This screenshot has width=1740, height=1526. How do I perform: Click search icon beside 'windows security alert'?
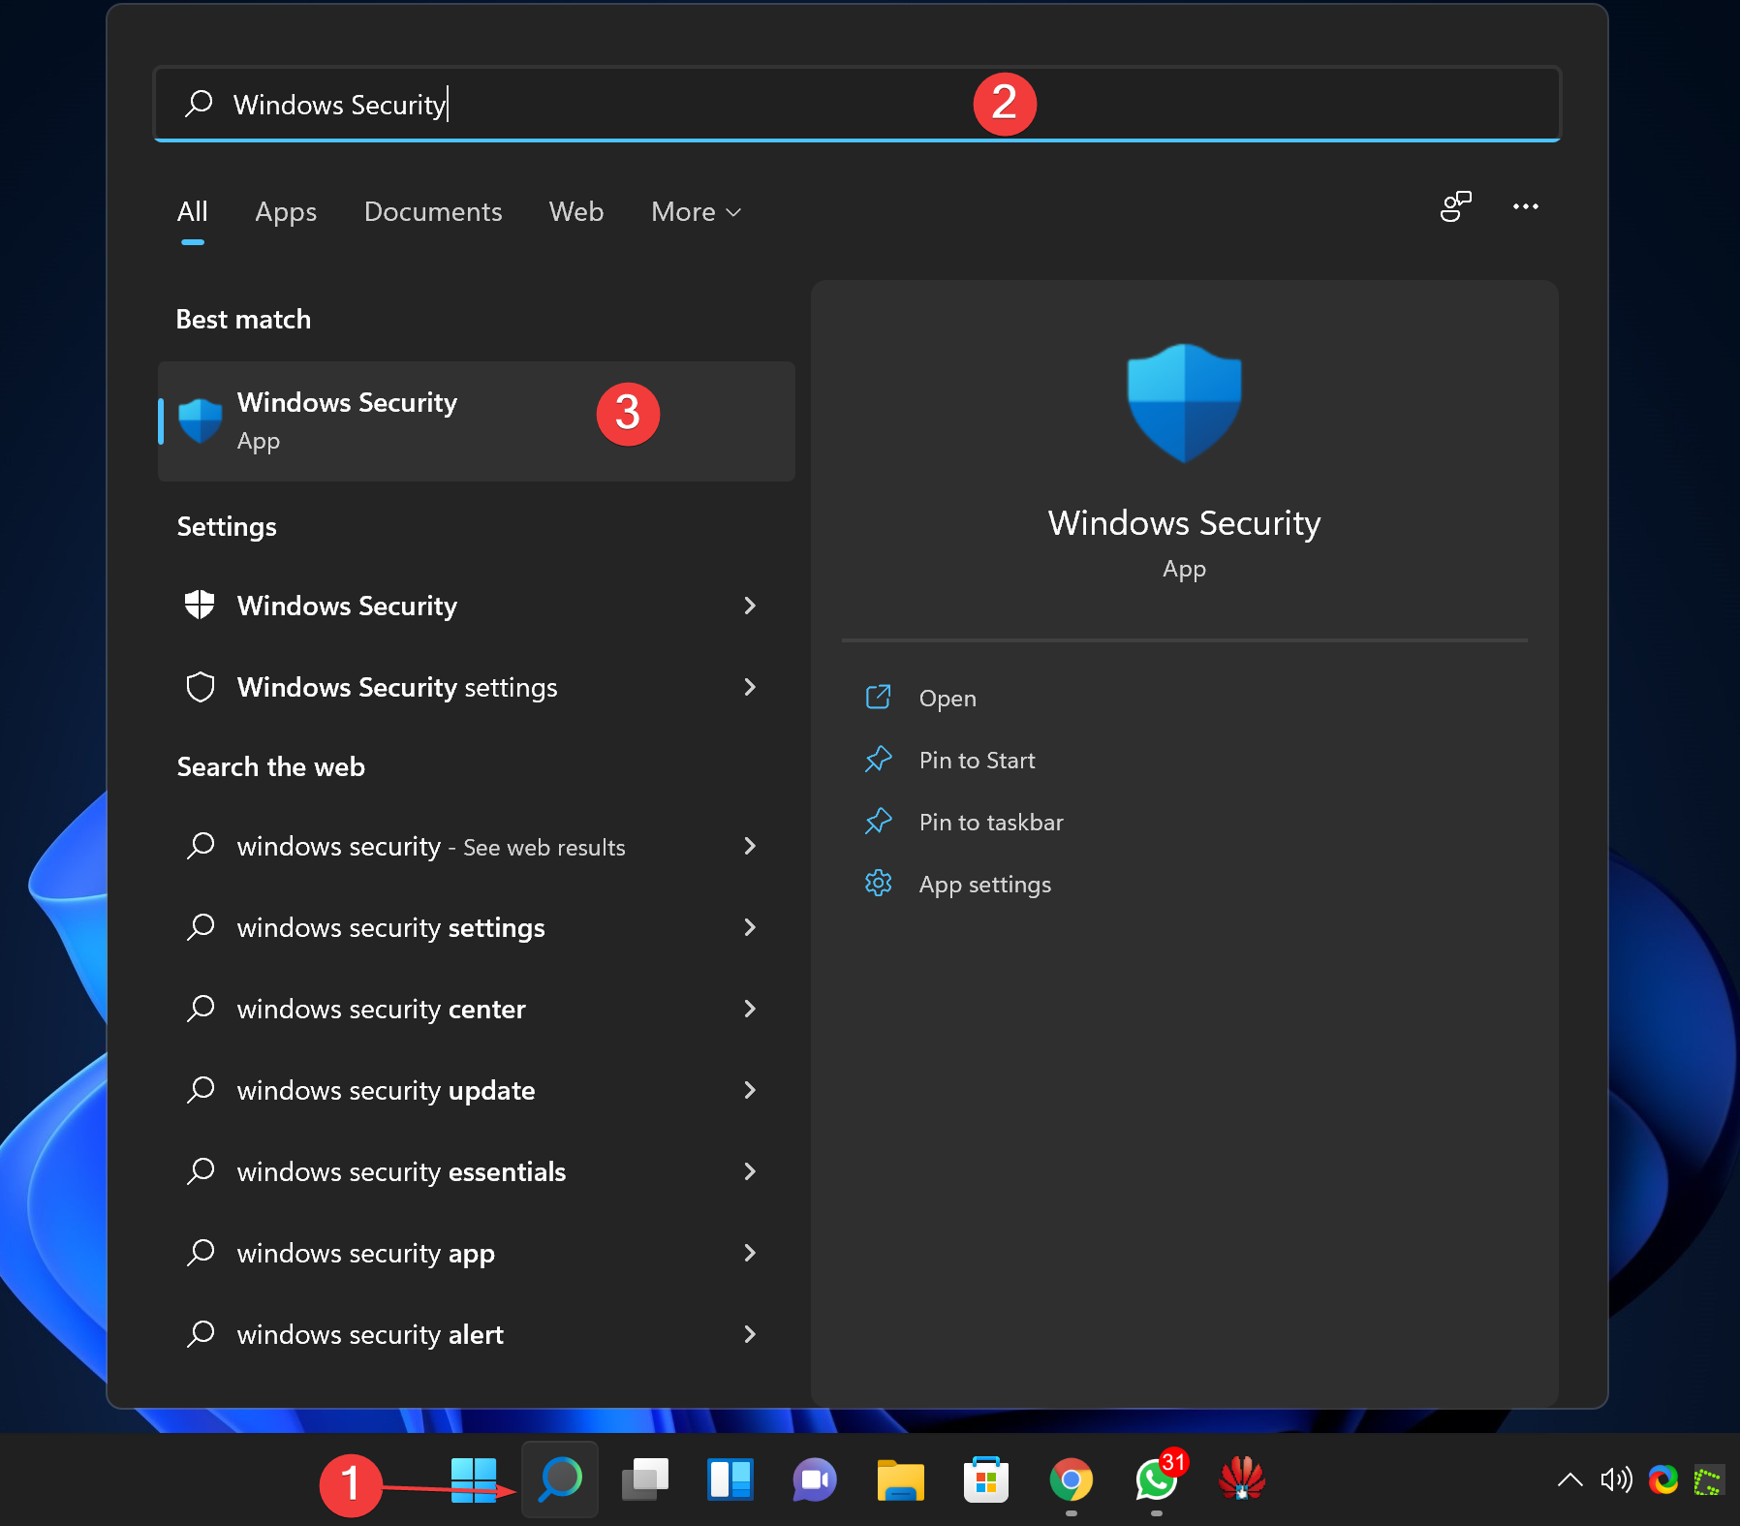(201, 1333)
